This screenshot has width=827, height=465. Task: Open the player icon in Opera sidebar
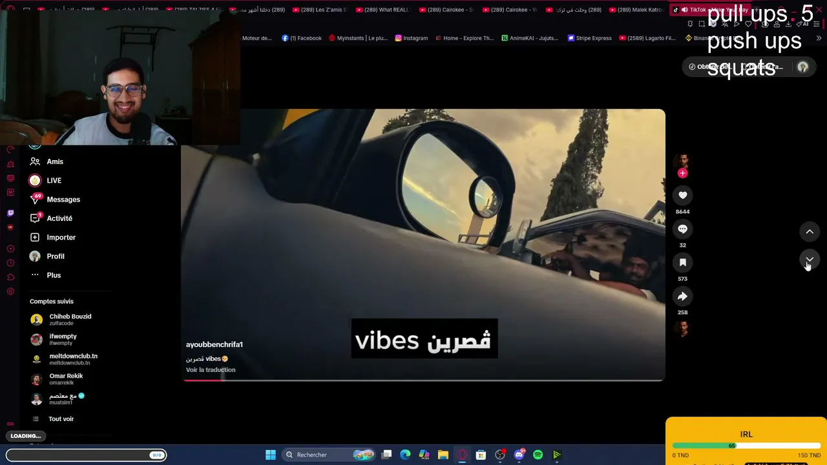point(10,249)
